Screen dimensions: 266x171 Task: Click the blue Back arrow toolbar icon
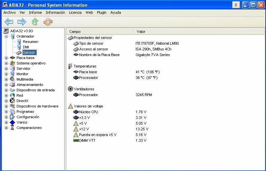tap(9, 22)
